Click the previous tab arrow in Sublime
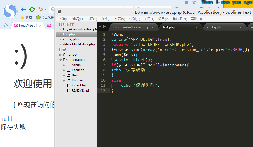 pos(100,26)
